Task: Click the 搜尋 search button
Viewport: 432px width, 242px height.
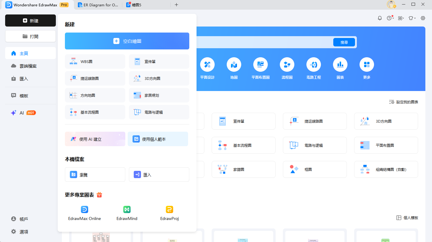Action: tap(344, 42)
